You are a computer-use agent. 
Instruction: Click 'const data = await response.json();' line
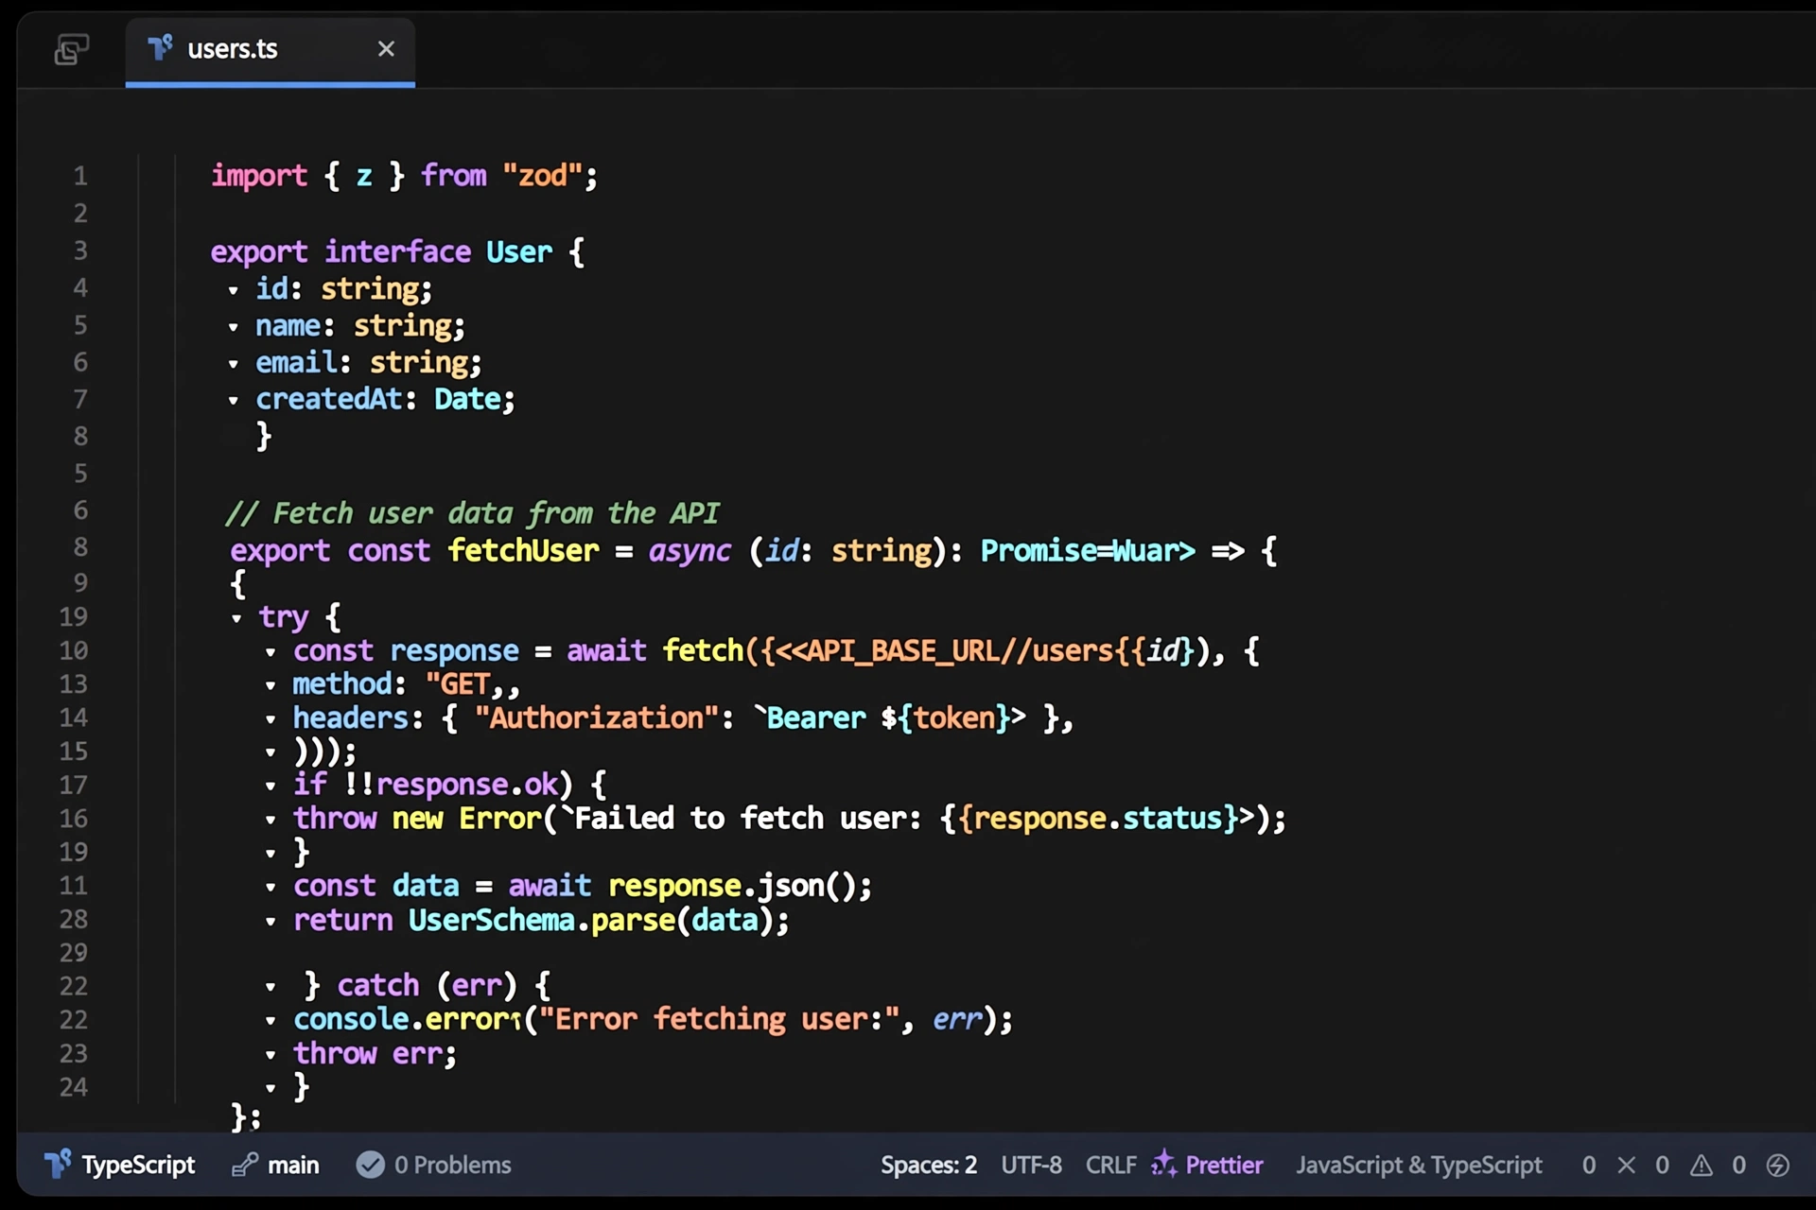click(583, 886)
